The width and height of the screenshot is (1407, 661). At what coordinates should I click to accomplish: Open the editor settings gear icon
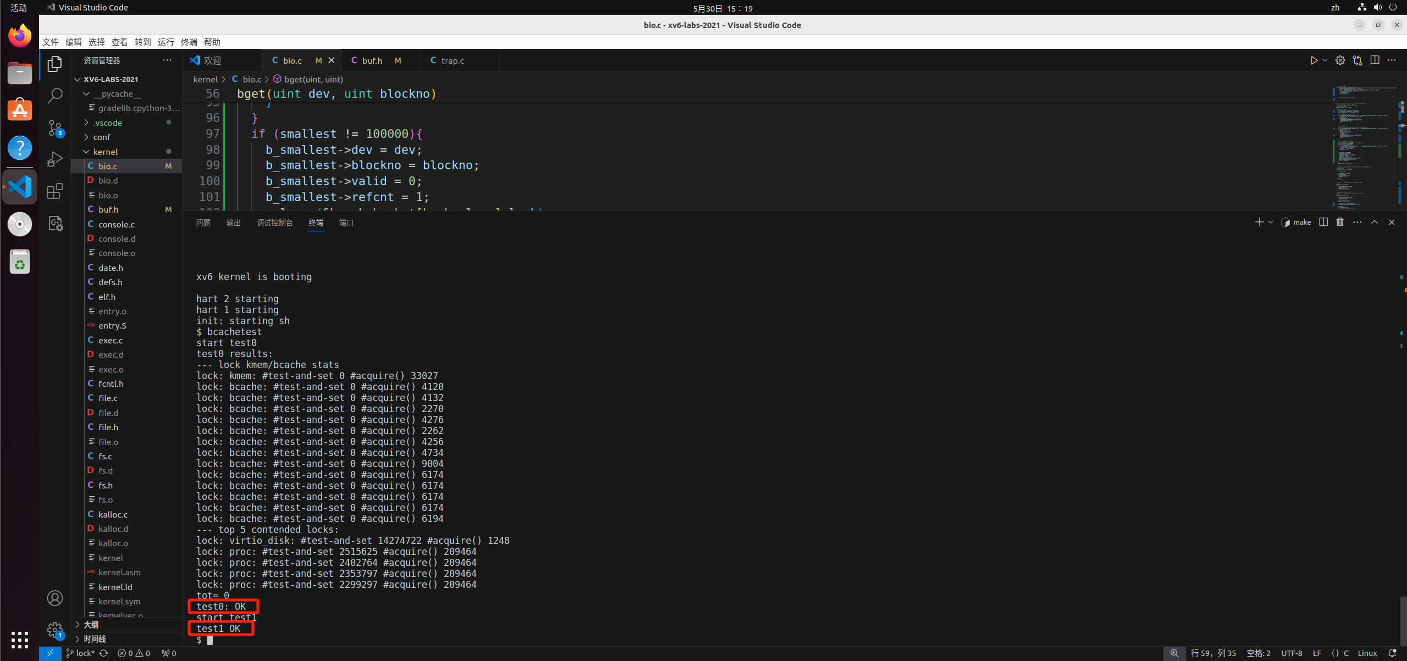[1340, 60]
